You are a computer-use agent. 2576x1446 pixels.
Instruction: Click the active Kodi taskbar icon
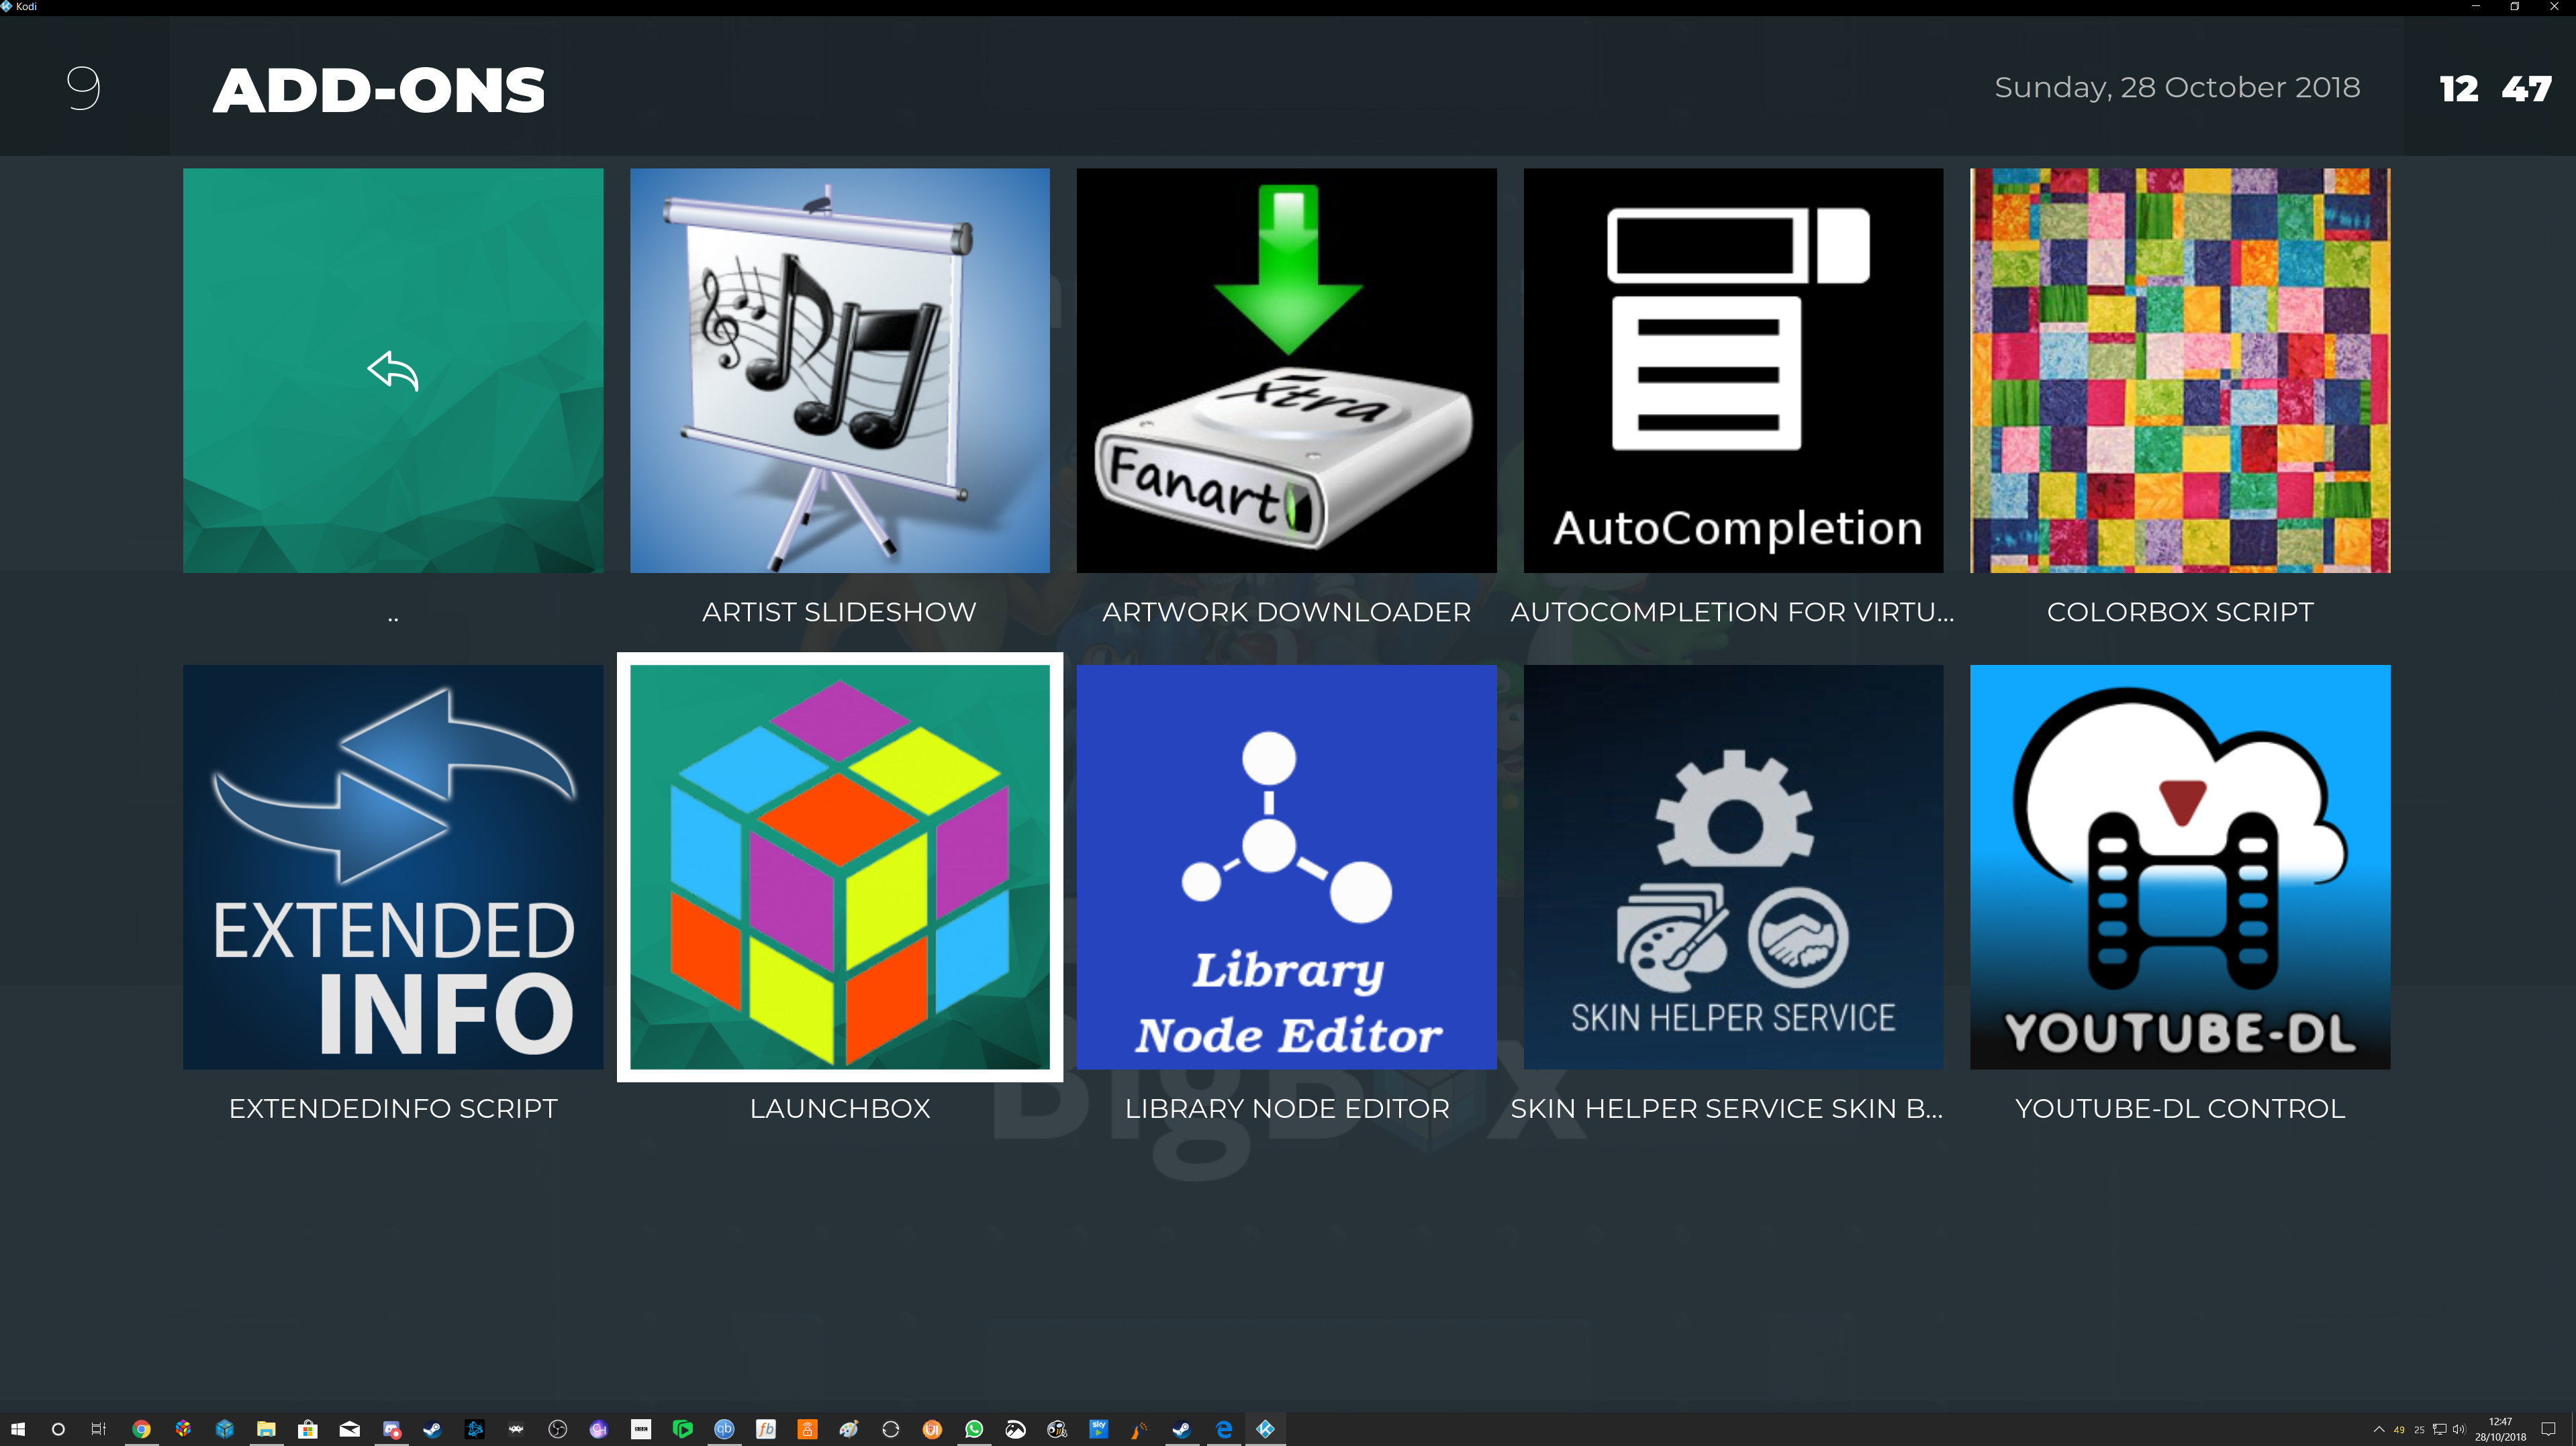(x=1265, y=1429)
